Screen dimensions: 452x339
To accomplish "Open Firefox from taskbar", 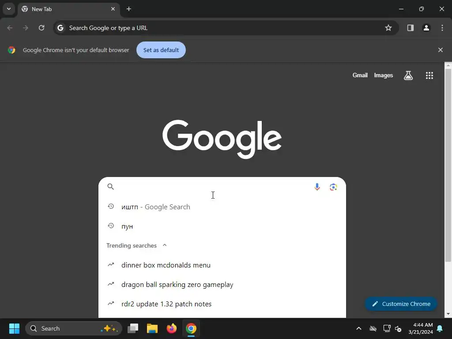I will click(172, 328).
